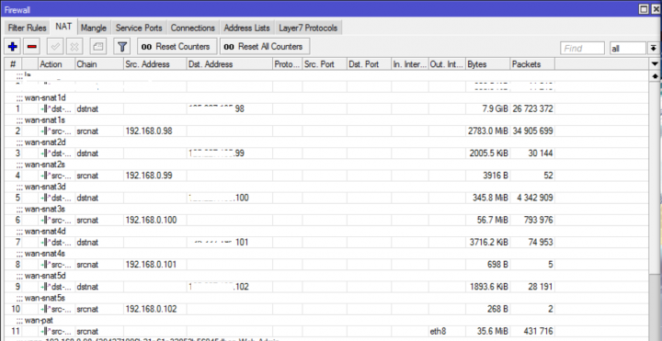The width and height of the screenshot is (662, 341).
Task: Click the src-nat action icon in rule 2
Action: [46, 131]
